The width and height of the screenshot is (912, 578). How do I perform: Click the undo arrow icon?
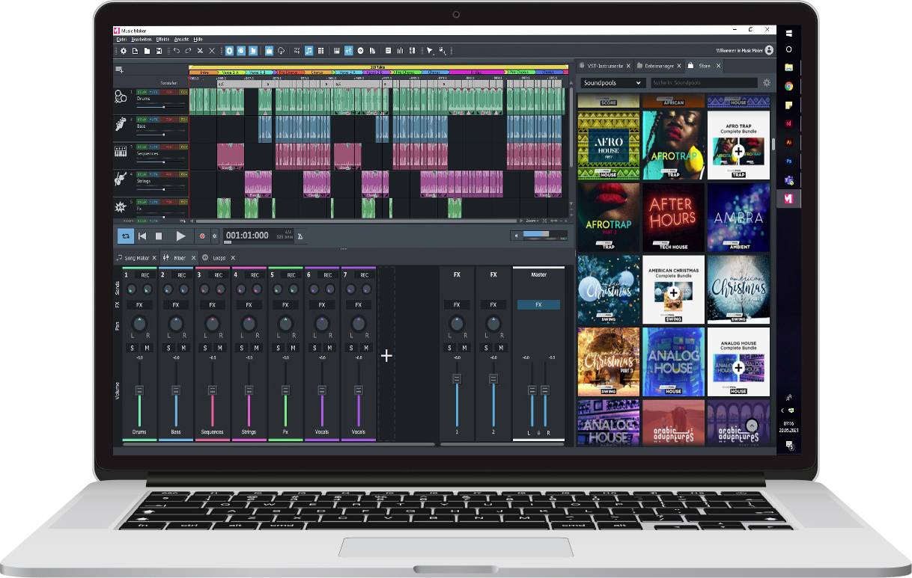[177, 51]
